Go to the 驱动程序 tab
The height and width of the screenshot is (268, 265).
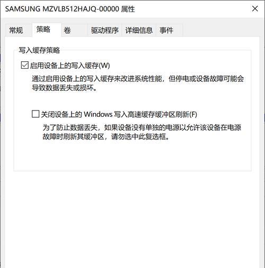click(105, 30)
